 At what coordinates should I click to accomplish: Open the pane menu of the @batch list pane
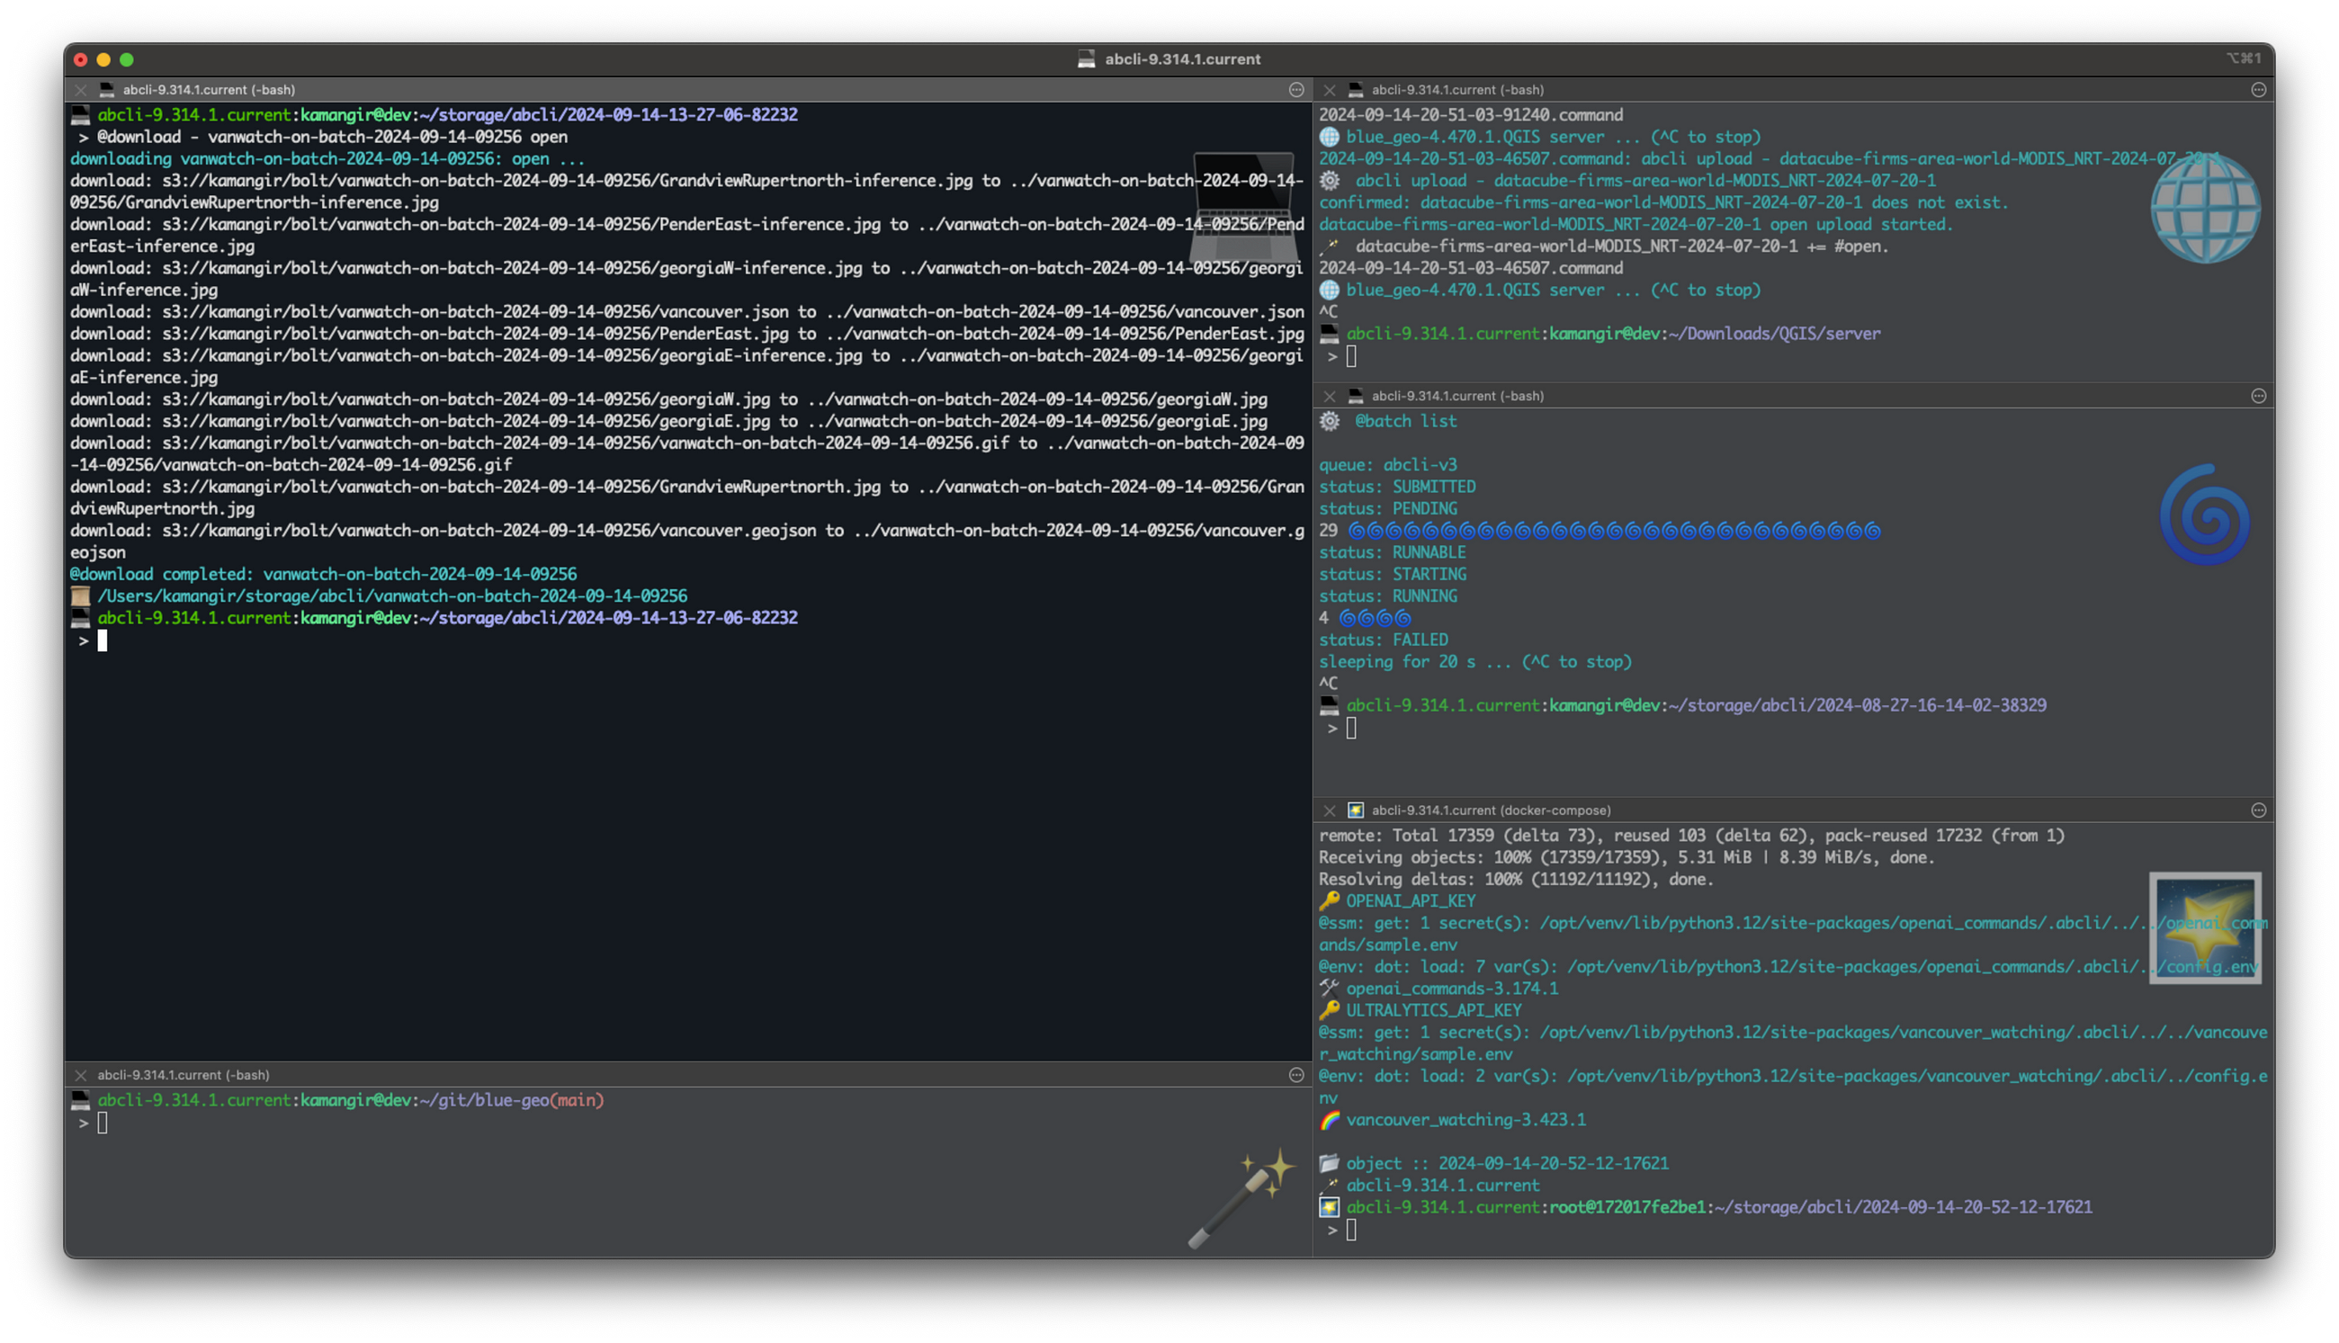[x=2258, y=396]
